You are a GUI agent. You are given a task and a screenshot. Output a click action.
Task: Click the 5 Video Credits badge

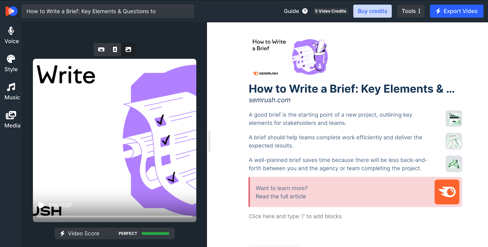point(330,11)
